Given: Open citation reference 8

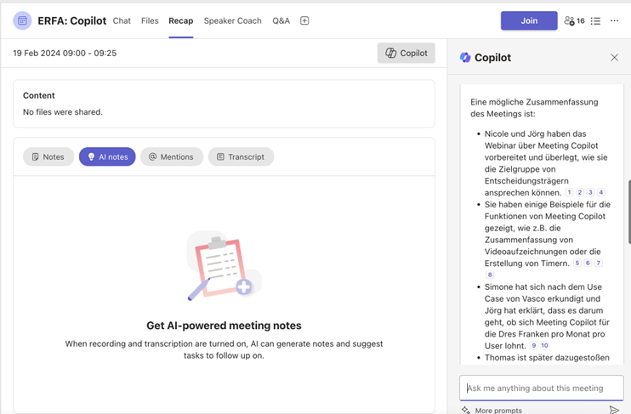Looking at the screenshot, I should coord(490,275).
